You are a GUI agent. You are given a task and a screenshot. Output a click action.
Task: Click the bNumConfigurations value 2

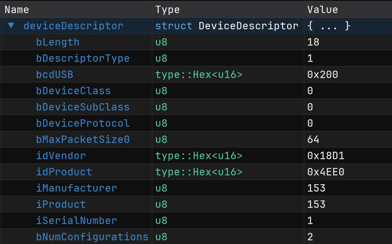point(310,237)
